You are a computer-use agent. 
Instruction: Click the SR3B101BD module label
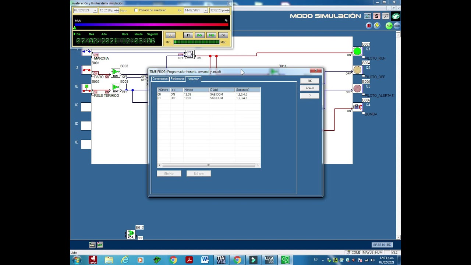pos(382,245)
